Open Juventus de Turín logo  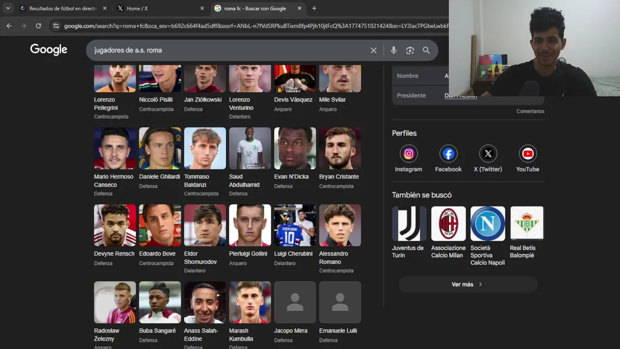point(409,223)
